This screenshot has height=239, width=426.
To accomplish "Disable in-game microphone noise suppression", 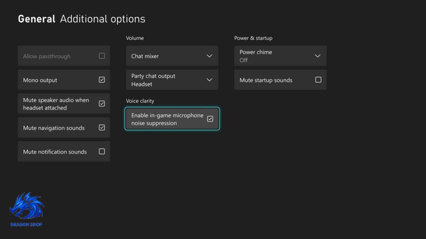I will point(210,118).
